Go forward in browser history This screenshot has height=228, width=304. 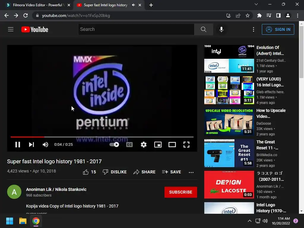pos(16,15)
